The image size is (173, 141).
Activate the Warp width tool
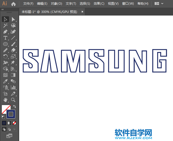click(5, 63)
